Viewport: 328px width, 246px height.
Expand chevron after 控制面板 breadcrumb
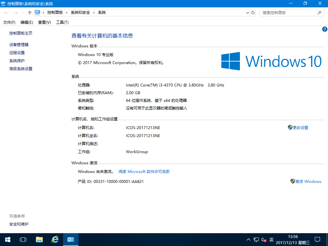67,12
